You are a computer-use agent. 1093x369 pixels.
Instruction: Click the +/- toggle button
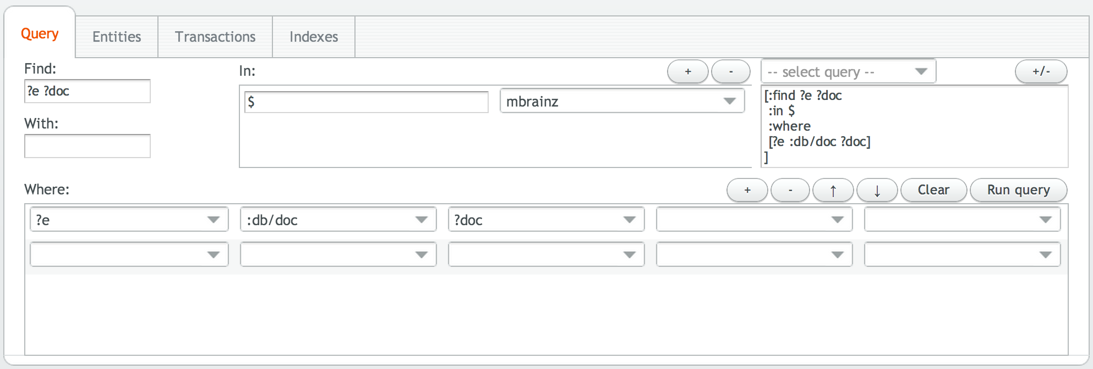[1041, 71]
